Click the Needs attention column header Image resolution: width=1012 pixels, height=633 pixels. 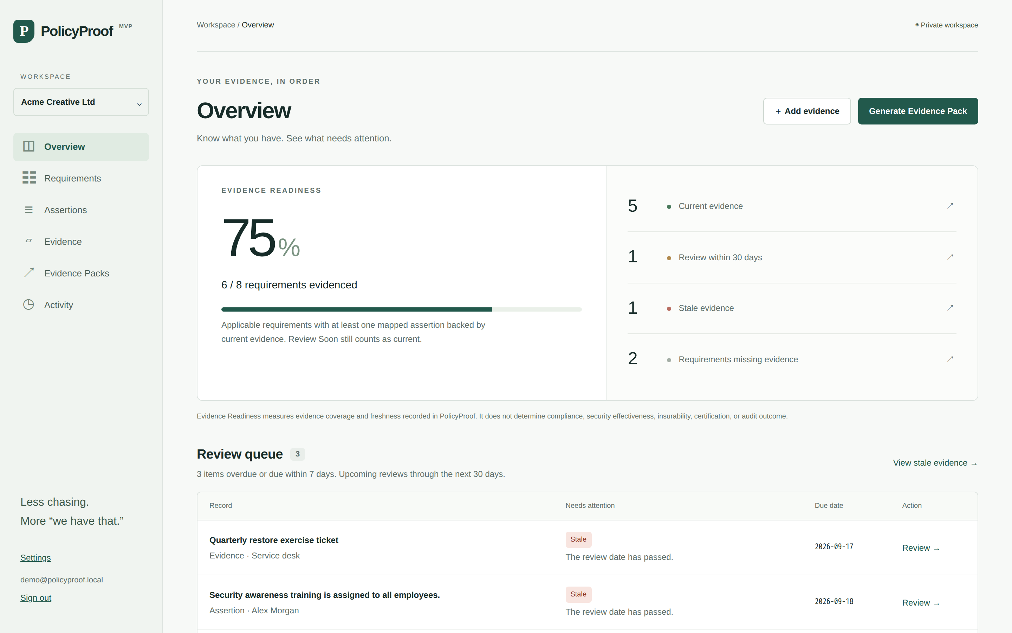click(x=590, y=506)
